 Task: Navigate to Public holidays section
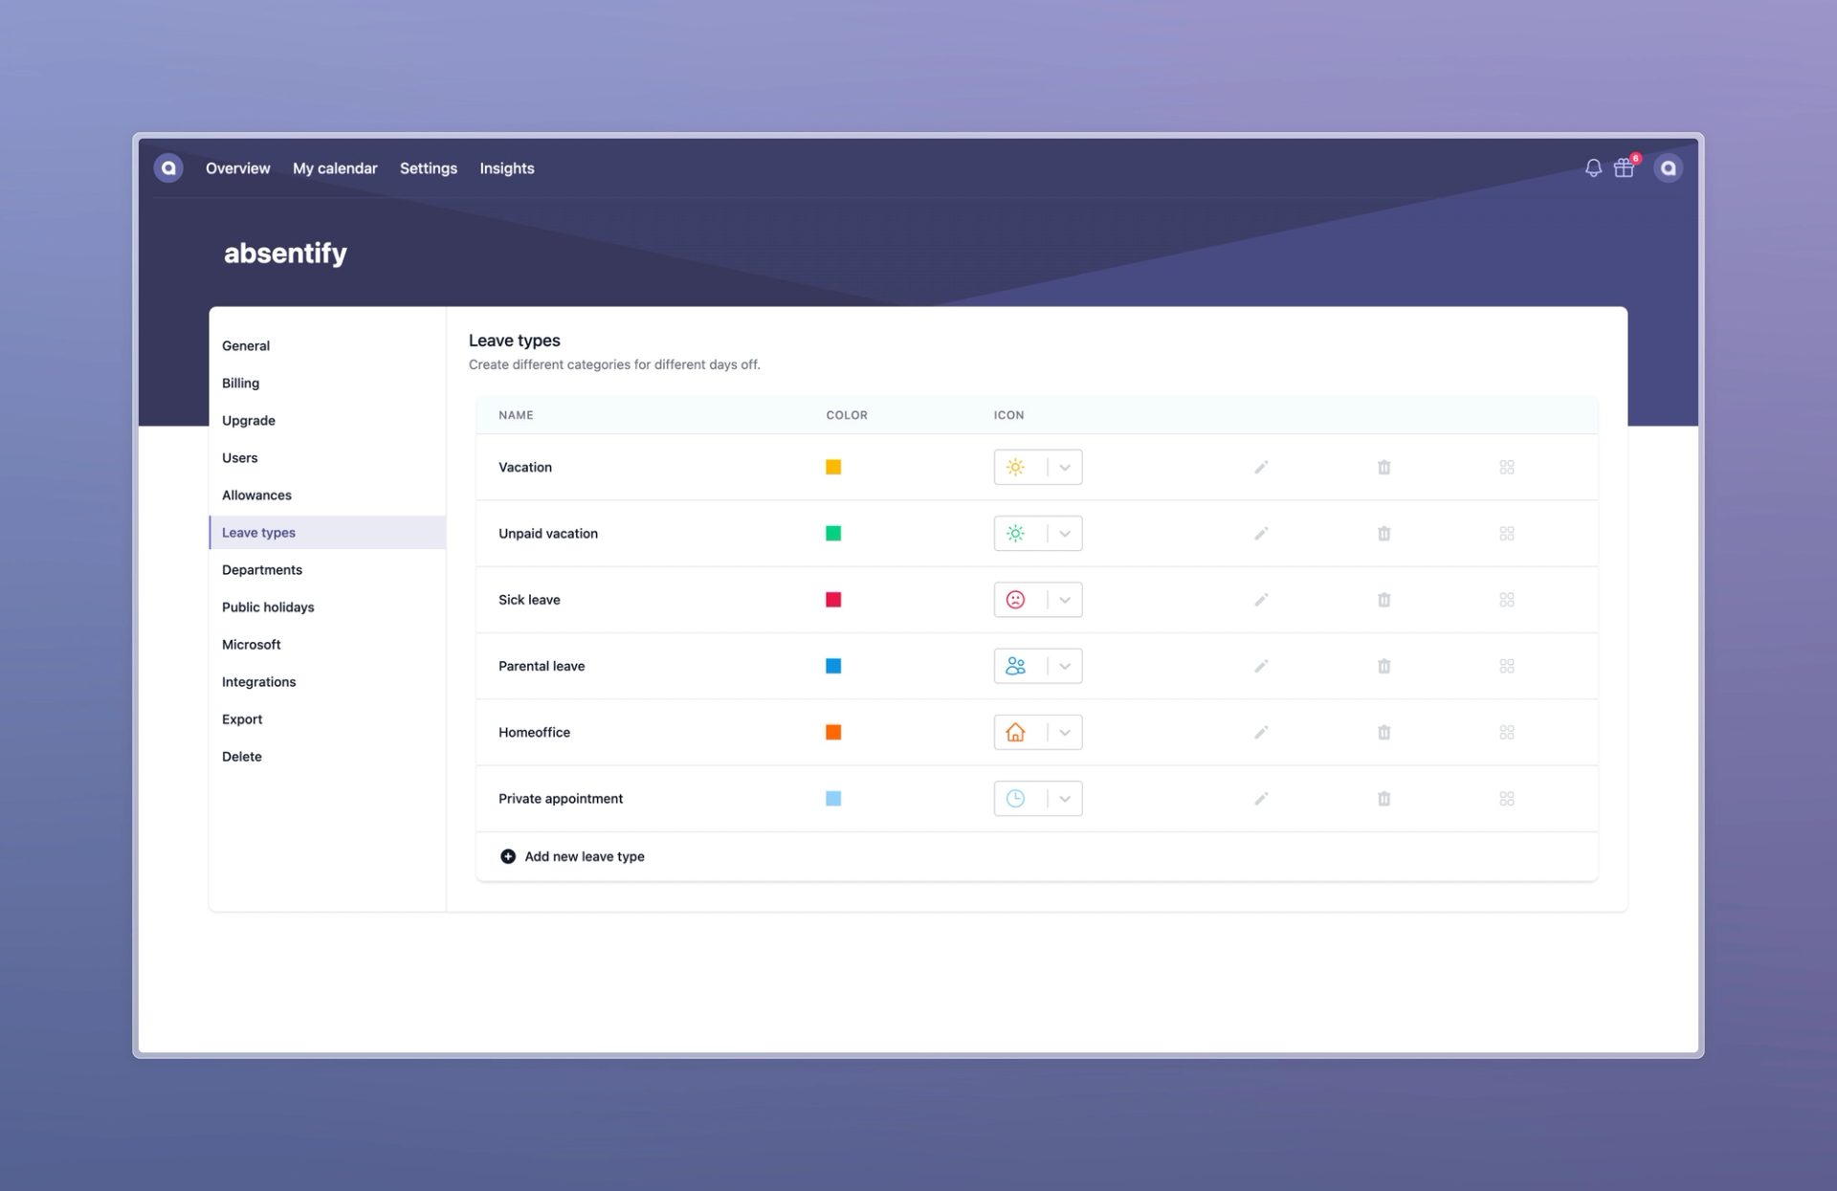coord(269,607)
